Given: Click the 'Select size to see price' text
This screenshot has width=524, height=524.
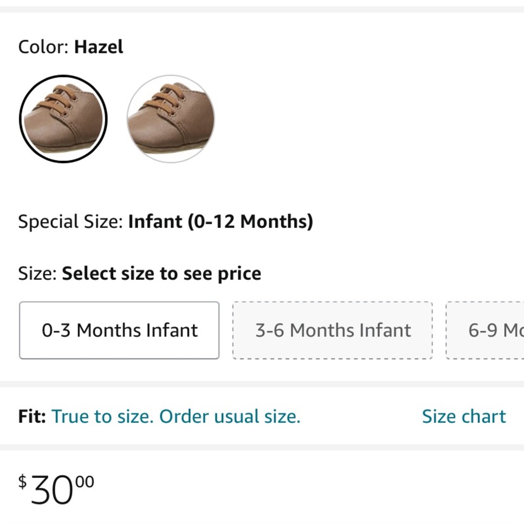Looking at the screenshot, I should click(161, 274).
